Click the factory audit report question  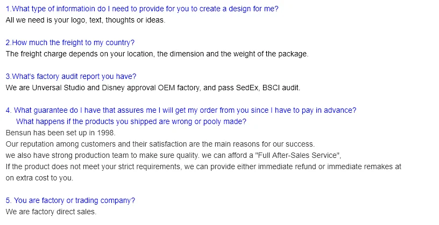click(x=71, y=76)
